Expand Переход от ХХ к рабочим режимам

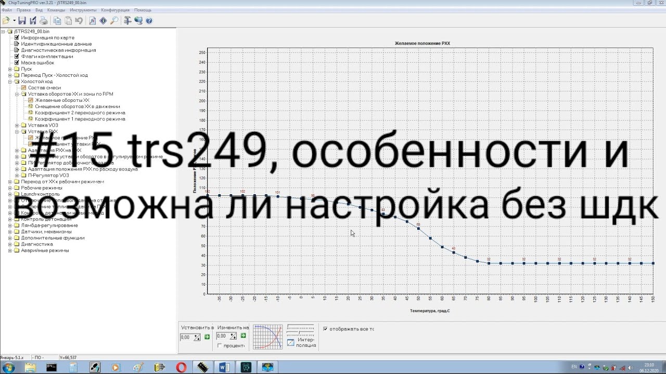10,182
